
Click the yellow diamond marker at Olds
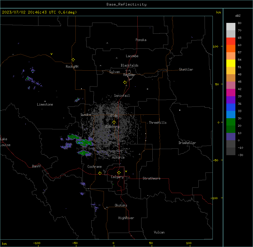pyautogui.click(x=114, y=122)
